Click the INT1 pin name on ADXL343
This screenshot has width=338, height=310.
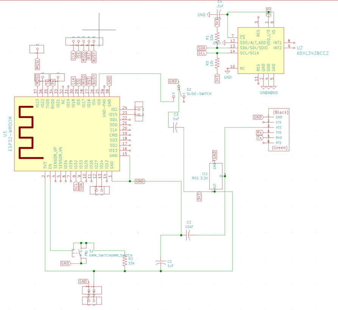(277, 43)
